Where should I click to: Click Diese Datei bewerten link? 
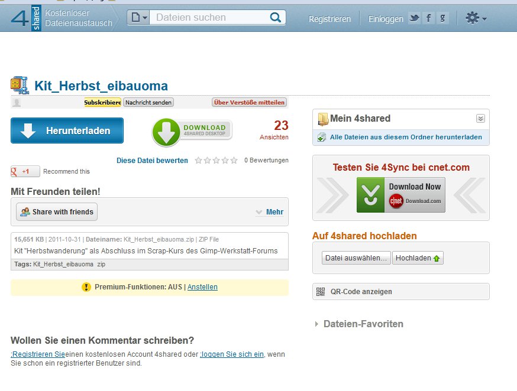[x=152, y=161]
